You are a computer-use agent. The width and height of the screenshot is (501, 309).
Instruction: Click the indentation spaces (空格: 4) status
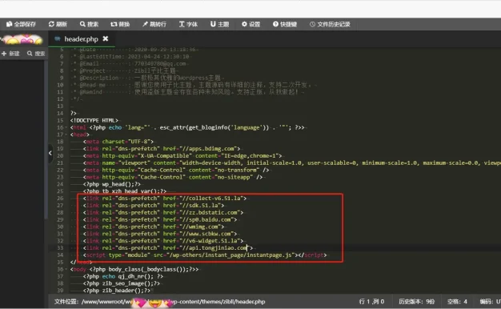(457, 301)
